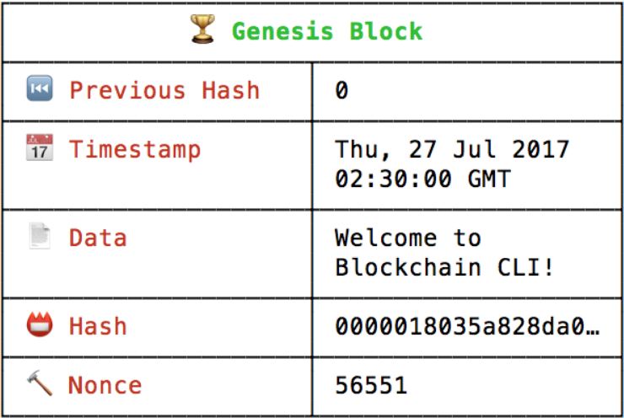Click the hammer icon next to Nonce
Image resolution: width=624 pixels, height=418 pixels.
coord(40,383)
